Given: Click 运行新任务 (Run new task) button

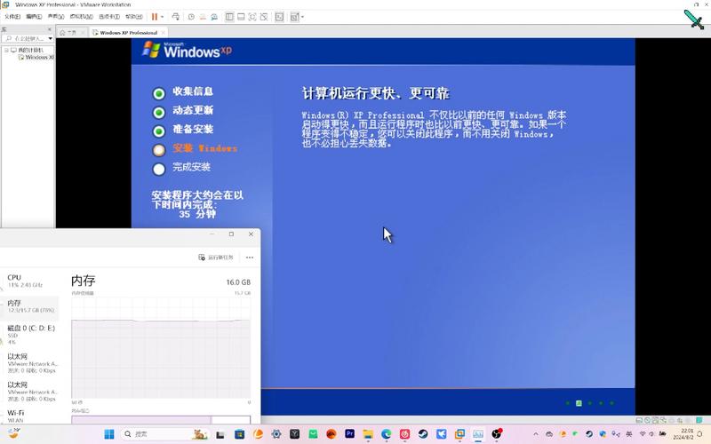Looking at the screenshot, I should point(216,258).
